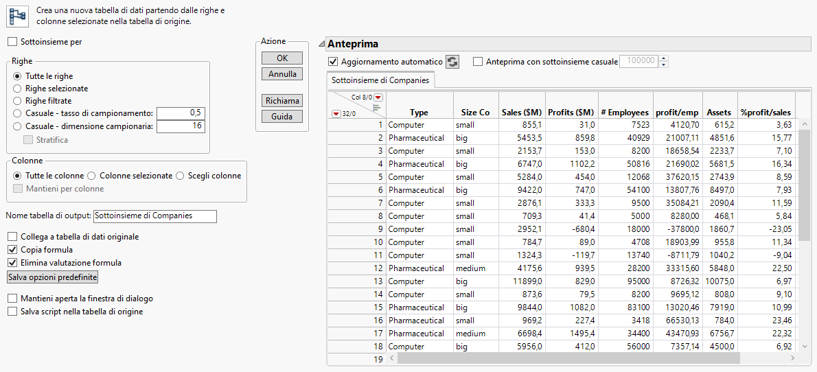Click the horizontal scrollbar left arrow
The image size is (817, 372).
point(392,358)
